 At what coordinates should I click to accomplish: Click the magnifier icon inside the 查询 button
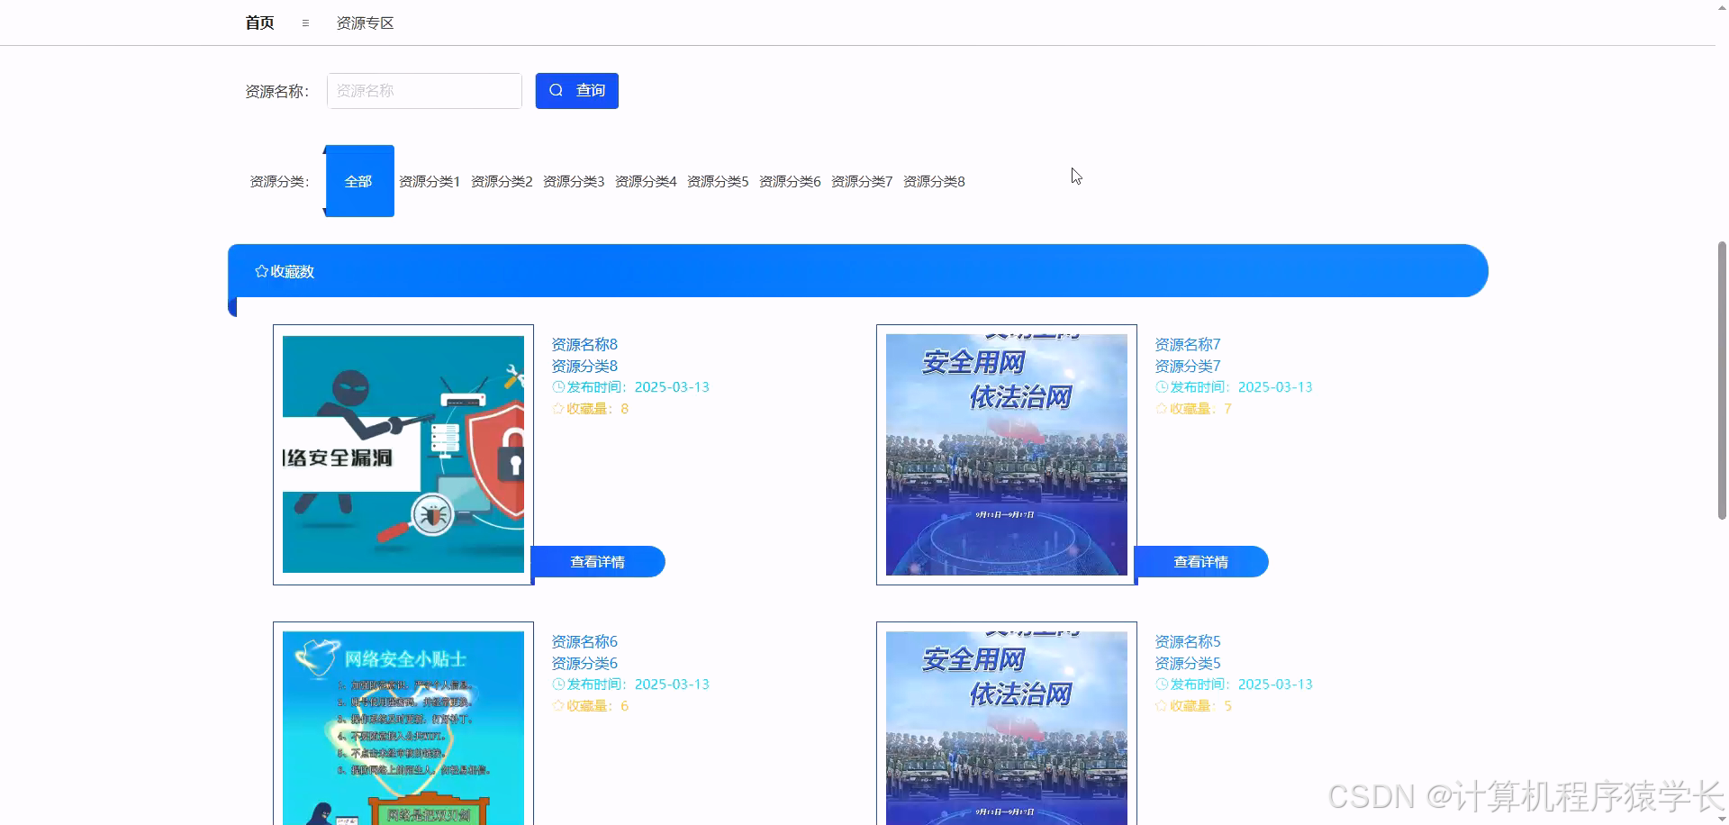tap(557, 90)
